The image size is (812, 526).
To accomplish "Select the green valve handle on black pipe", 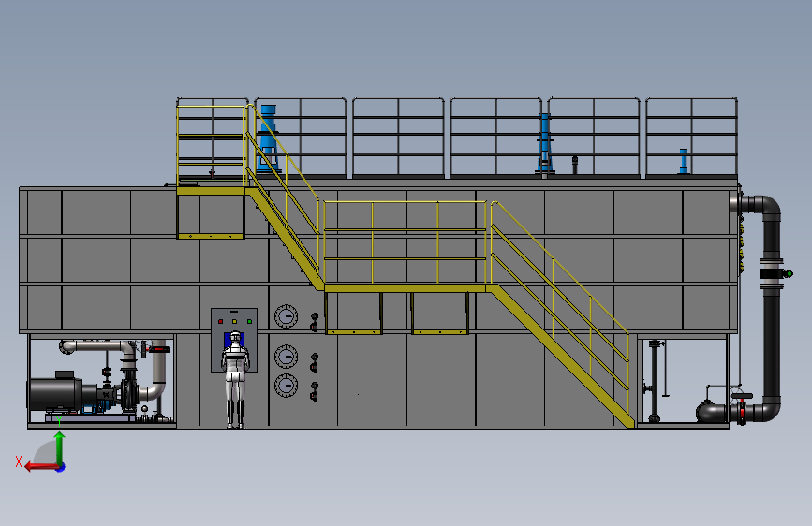I will pos(789,273).
